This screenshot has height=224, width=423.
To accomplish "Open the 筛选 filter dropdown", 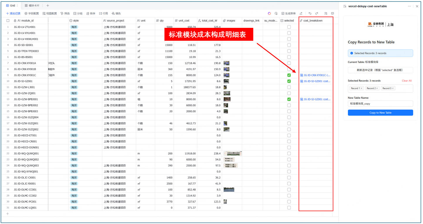I will [65, 13].
